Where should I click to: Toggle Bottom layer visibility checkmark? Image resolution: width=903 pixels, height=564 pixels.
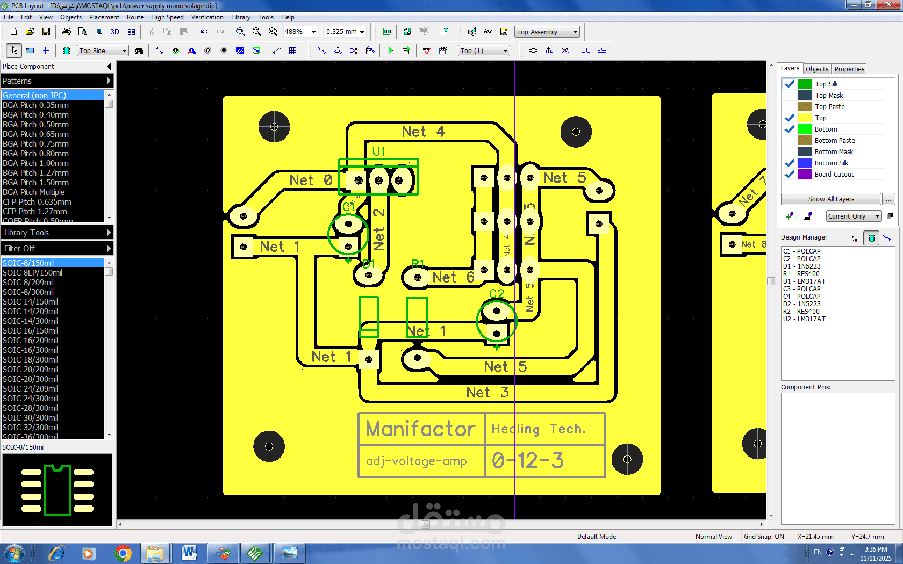coord(790,129)
